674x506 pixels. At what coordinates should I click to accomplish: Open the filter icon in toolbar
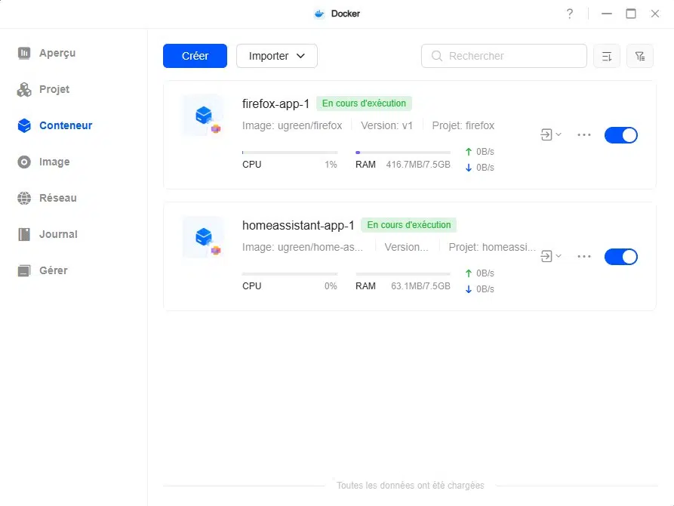(x=640, y=56)
